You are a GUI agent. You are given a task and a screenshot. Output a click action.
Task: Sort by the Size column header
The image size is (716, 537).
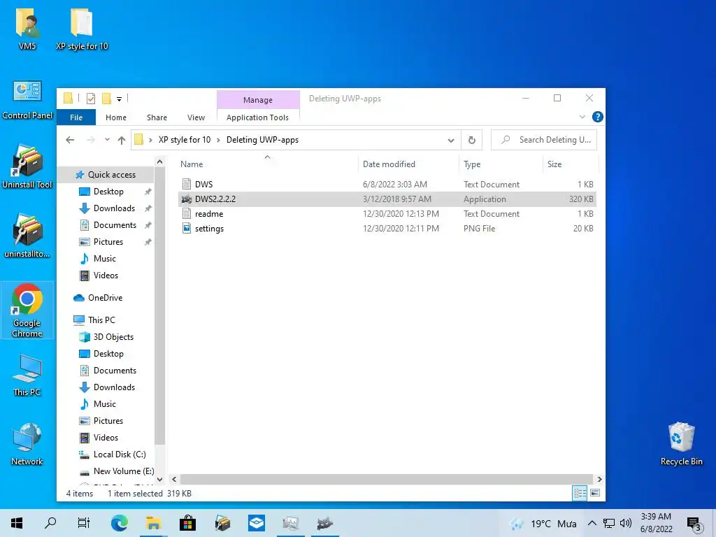[571, 164]
